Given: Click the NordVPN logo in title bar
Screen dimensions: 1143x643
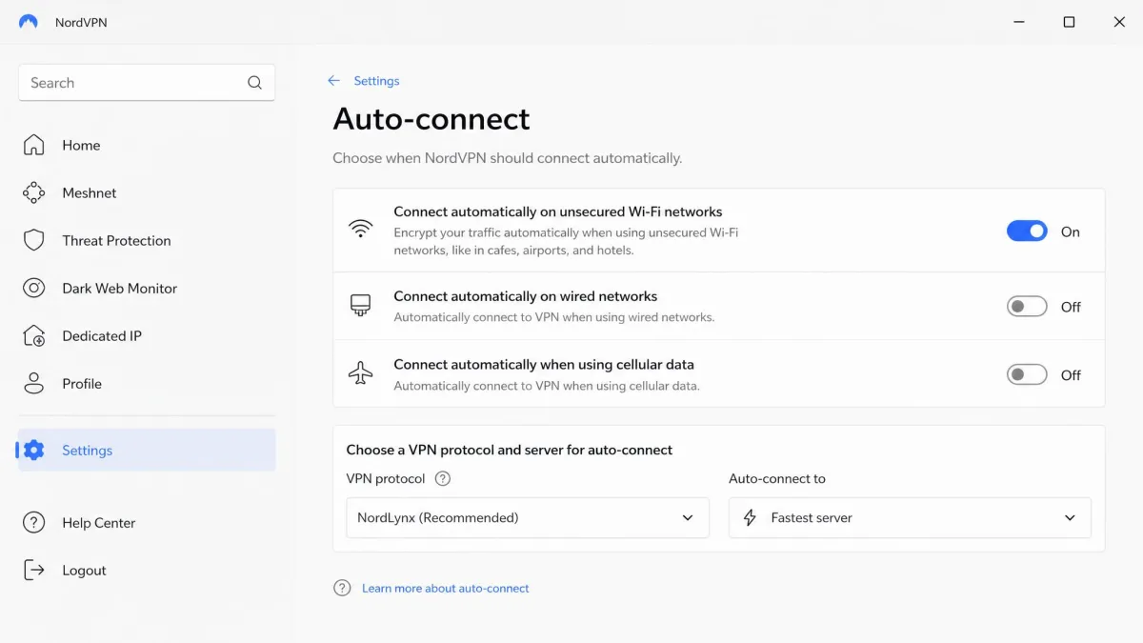Looking at the screenshot, I should tap(29, 22).
